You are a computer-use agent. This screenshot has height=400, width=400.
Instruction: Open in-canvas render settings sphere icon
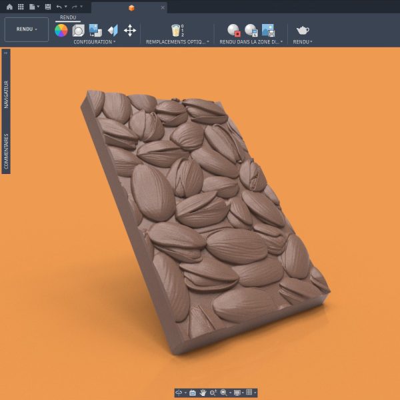pos(251,31)
